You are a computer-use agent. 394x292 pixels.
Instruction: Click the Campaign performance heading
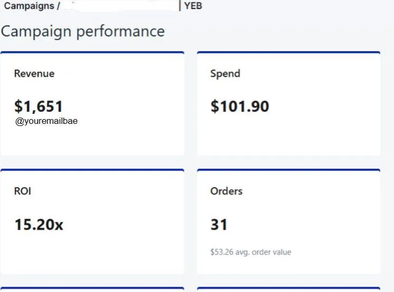tap(83, 31)
